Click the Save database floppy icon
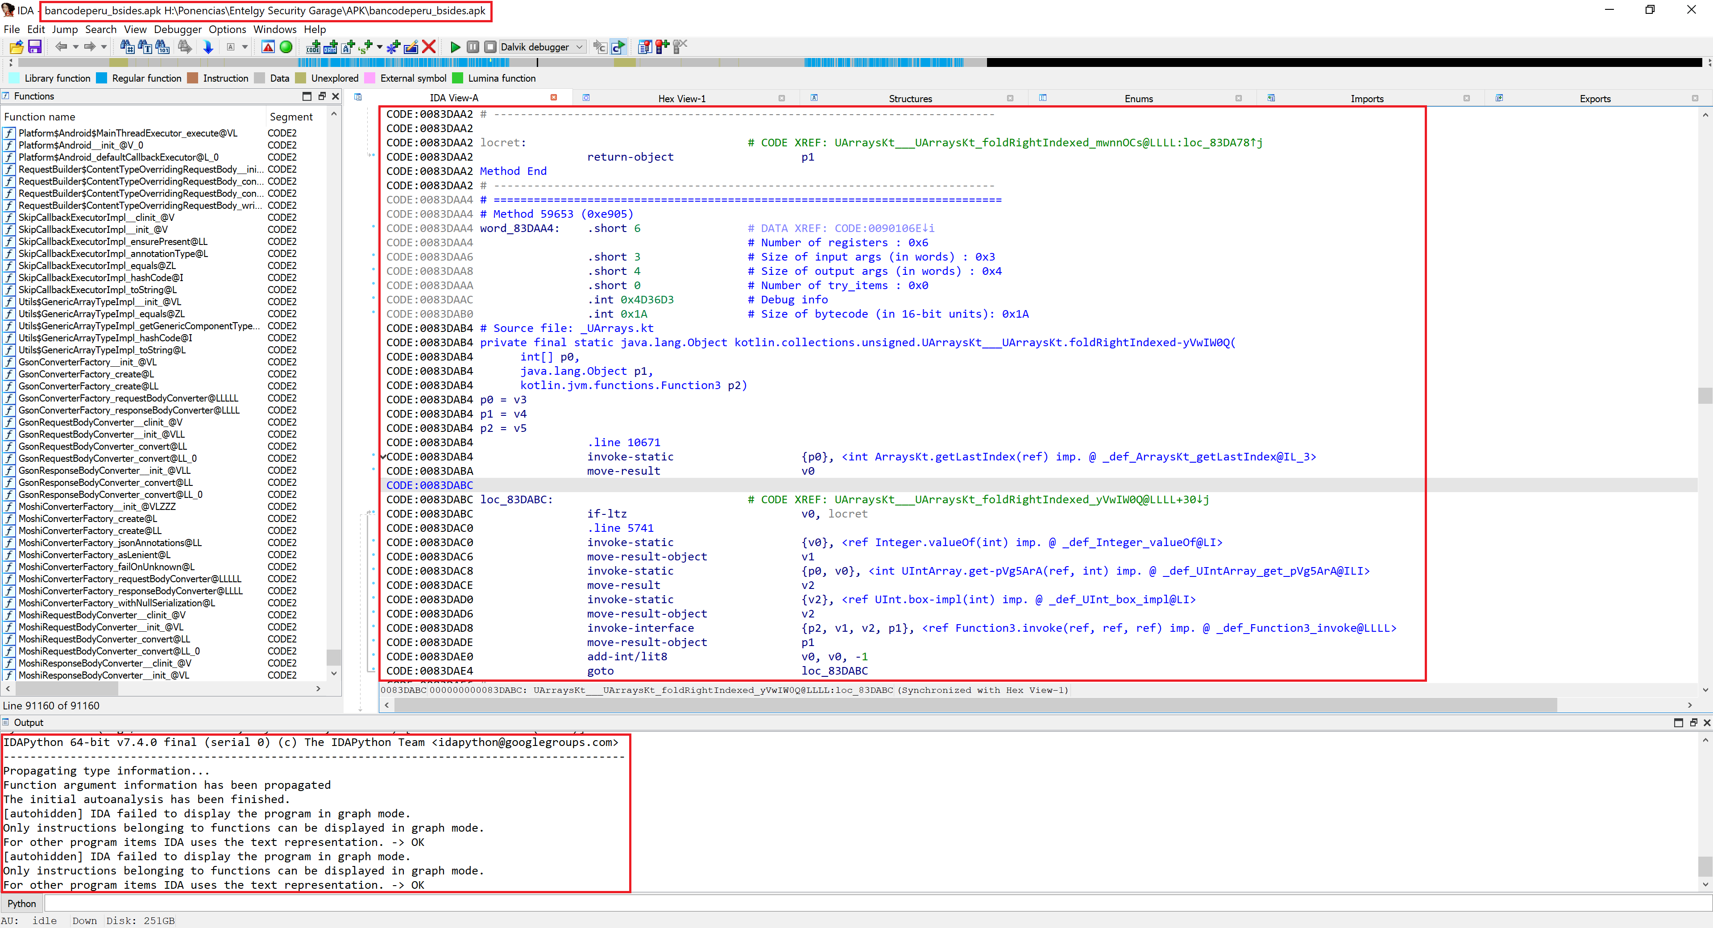The width and height of the screenshot is (1713, 928). (34, 46)
